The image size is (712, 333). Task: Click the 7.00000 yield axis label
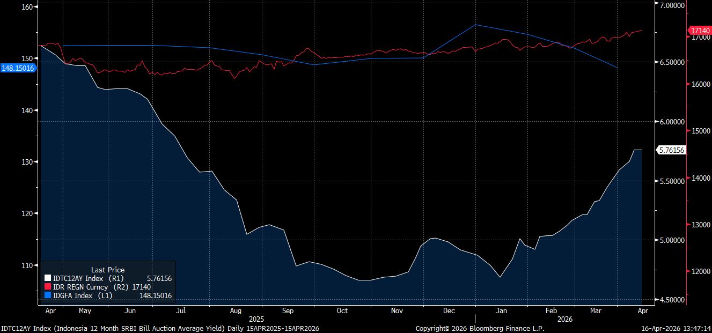(672, 5)
